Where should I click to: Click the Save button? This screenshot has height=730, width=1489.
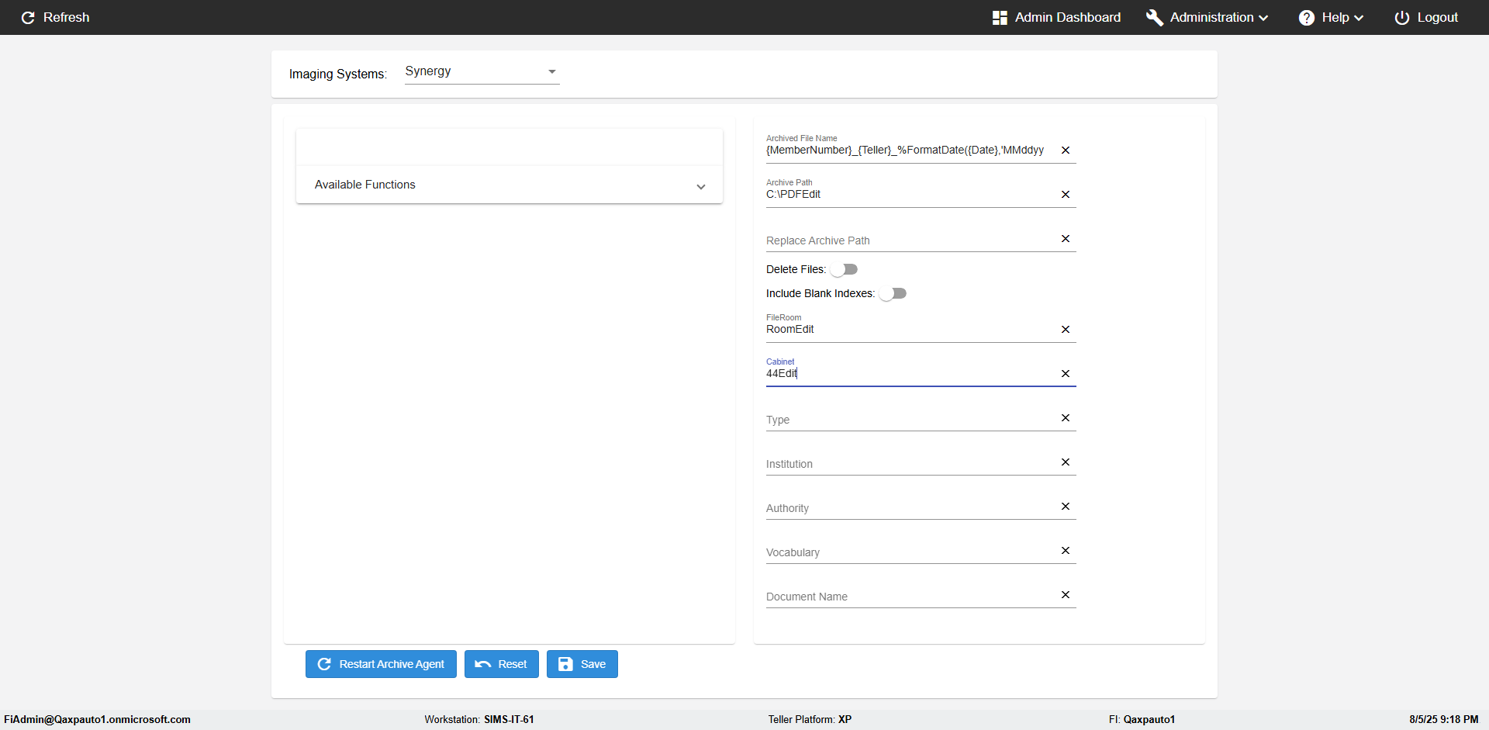pyautogui.click(x=582, y=664)
